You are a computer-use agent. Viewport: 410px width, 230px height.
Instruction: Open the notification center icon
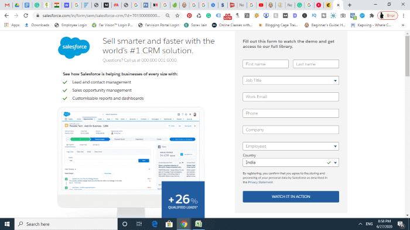click(x=401, y=224)
